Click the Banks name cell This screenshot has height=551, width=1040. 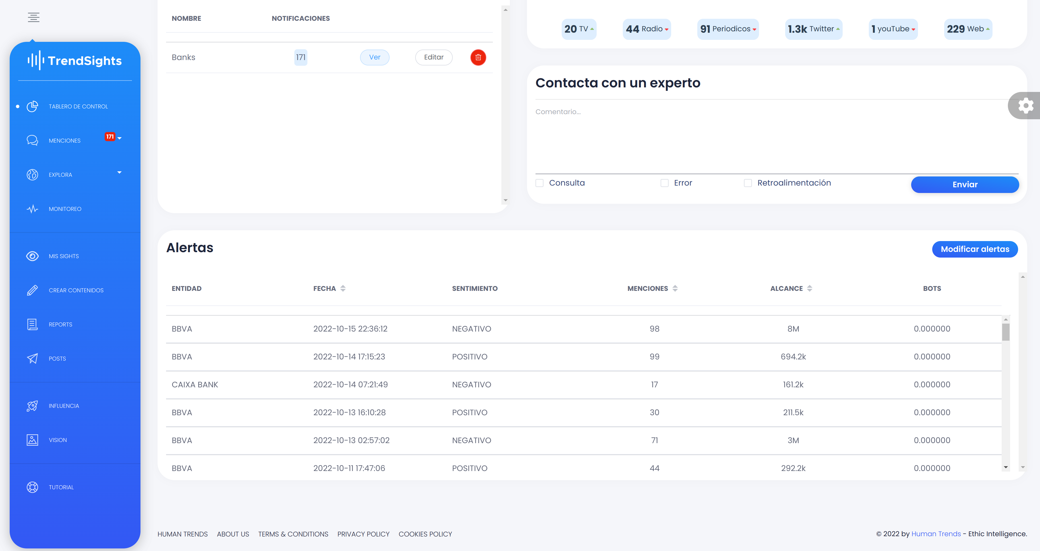point(183,57)
